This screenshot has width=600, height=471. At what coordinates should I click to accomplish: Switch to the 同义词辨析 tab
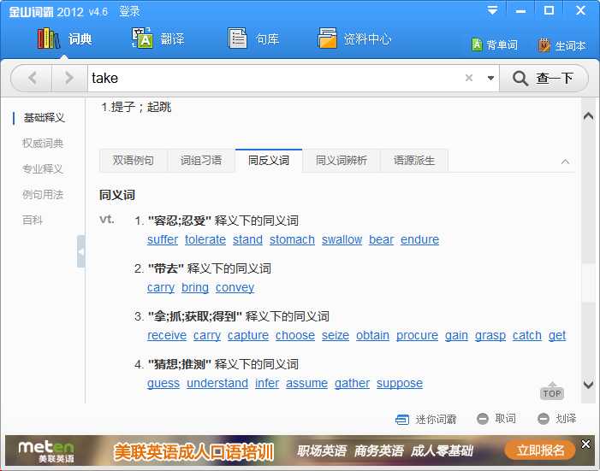342,161
